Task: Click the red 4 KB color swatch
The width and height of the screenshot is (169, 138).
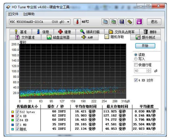Action: tap(13, 116)
